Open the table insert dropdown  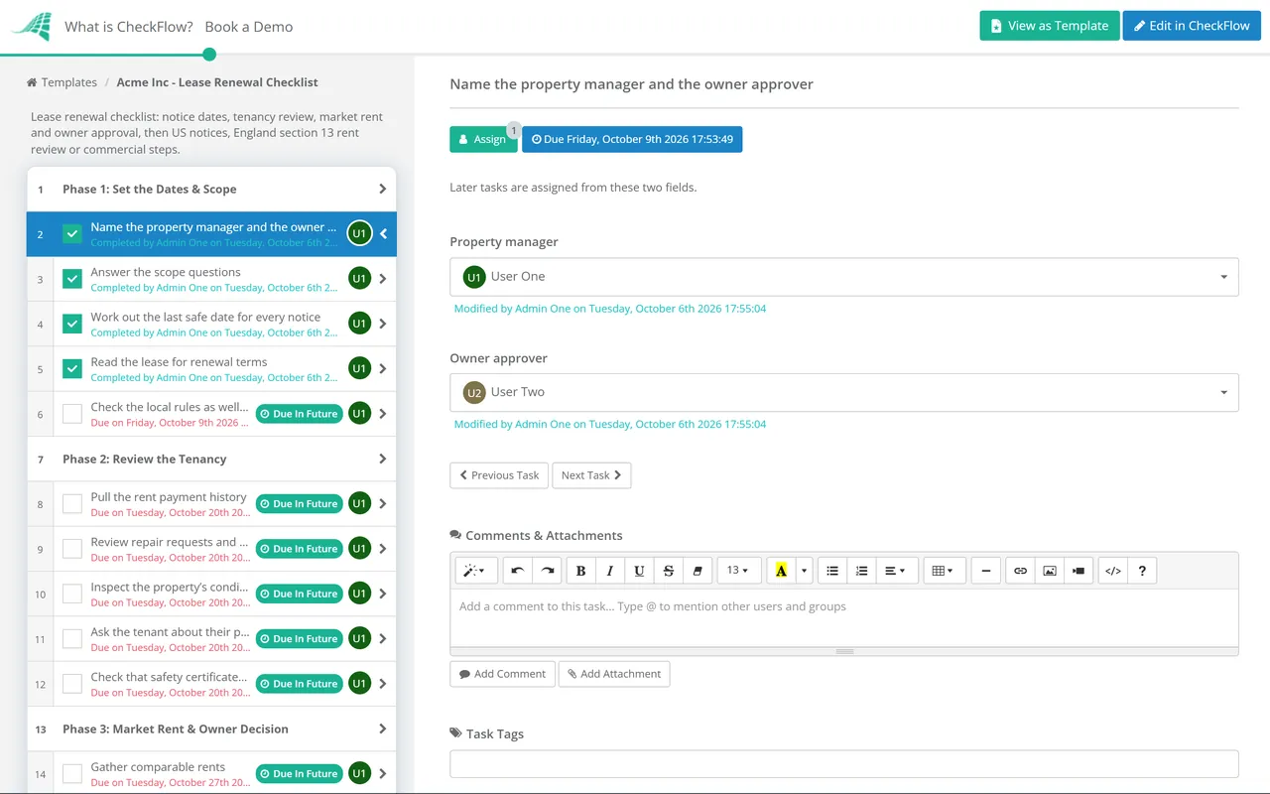(944, 571)
